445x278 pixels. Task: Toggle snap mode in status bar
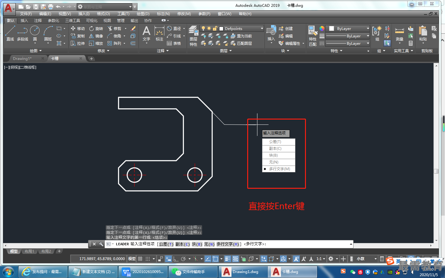point(148,259)
